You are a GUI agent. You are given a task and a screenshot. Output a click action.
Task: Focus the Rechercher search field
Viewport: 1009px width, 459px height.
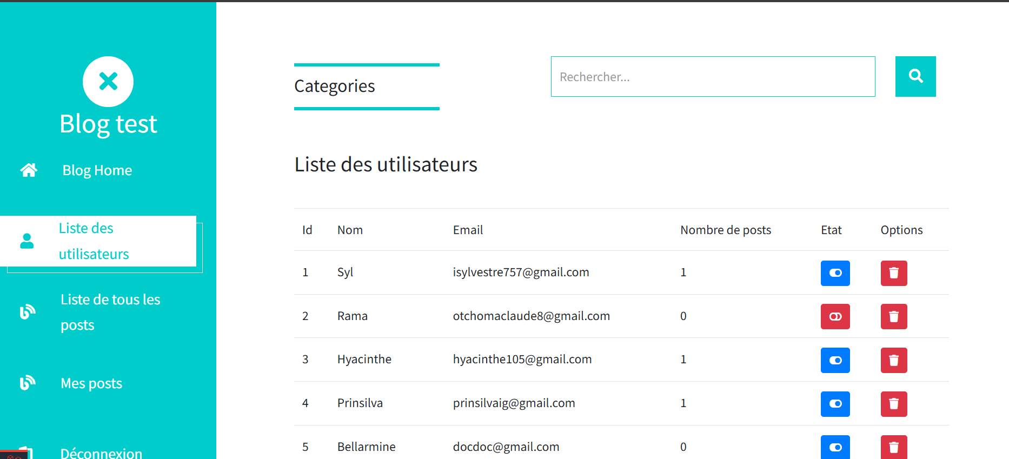coord(713,77)
